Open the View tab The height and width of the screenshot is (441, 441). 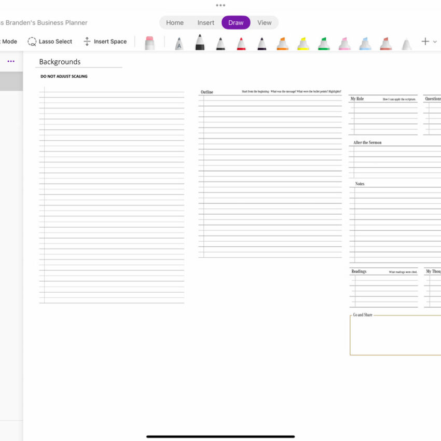(265, 23)
